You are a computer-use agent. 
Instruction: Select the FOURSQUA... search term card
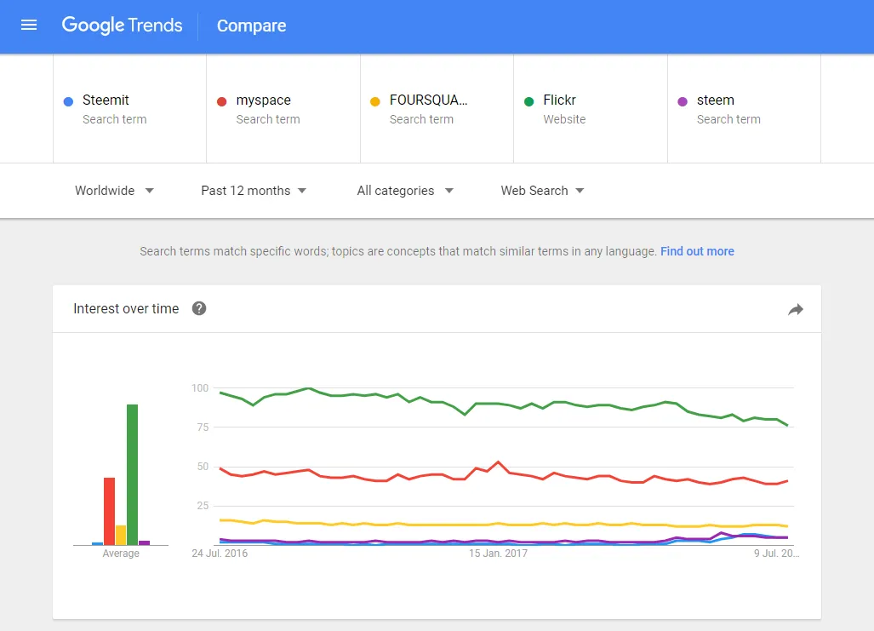click(437, 109)
